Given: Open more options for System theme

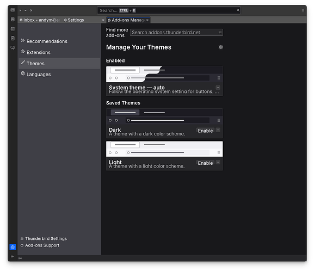Looking at the screenshot, I should (x=218, y=88).
